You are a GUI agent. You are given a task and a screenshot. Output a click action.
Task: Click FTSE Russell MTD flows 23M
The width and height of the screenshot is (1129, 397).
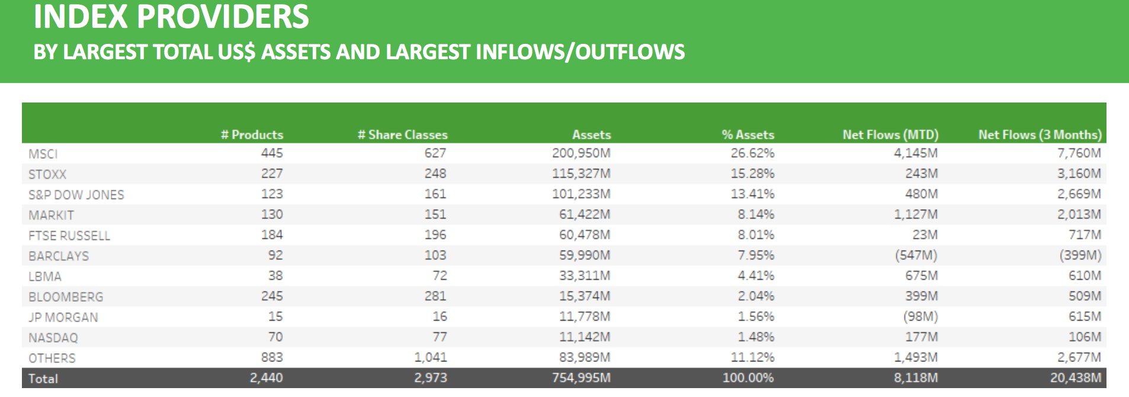click(925, 235)
